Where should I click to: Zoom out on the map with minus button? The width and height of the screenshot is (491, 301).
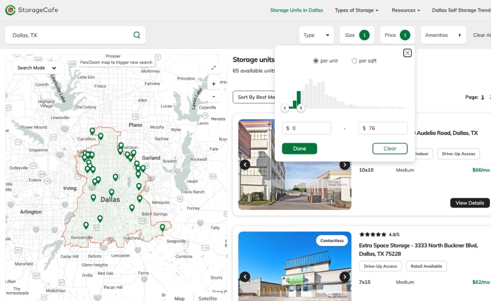(213, 96)
